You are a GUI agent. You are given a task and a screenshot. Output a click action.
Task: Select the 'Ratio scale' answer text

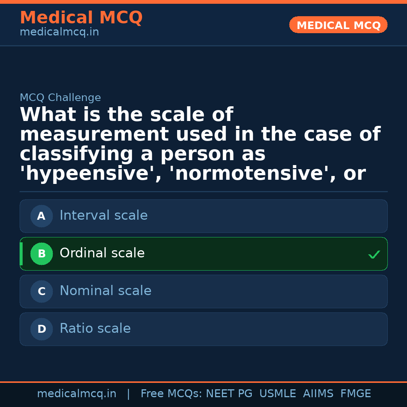click(x=95, y=329)
